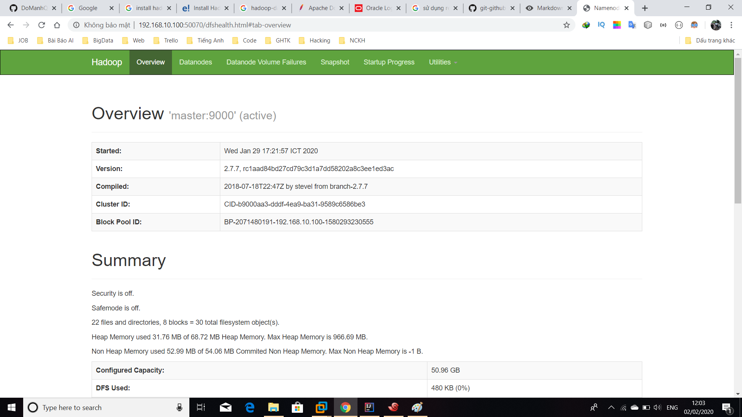Go to Datanode Volume Failures
This screenshot has height=417, width=742.
266,62
